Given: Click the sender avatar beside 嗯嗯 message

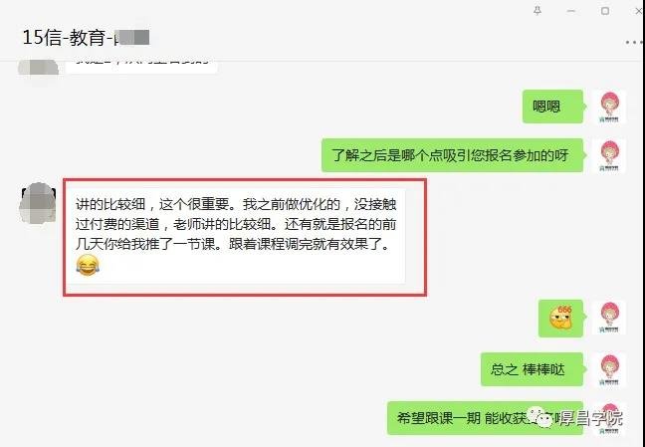Looking at the screenshot, I should [x=609, y=107].
